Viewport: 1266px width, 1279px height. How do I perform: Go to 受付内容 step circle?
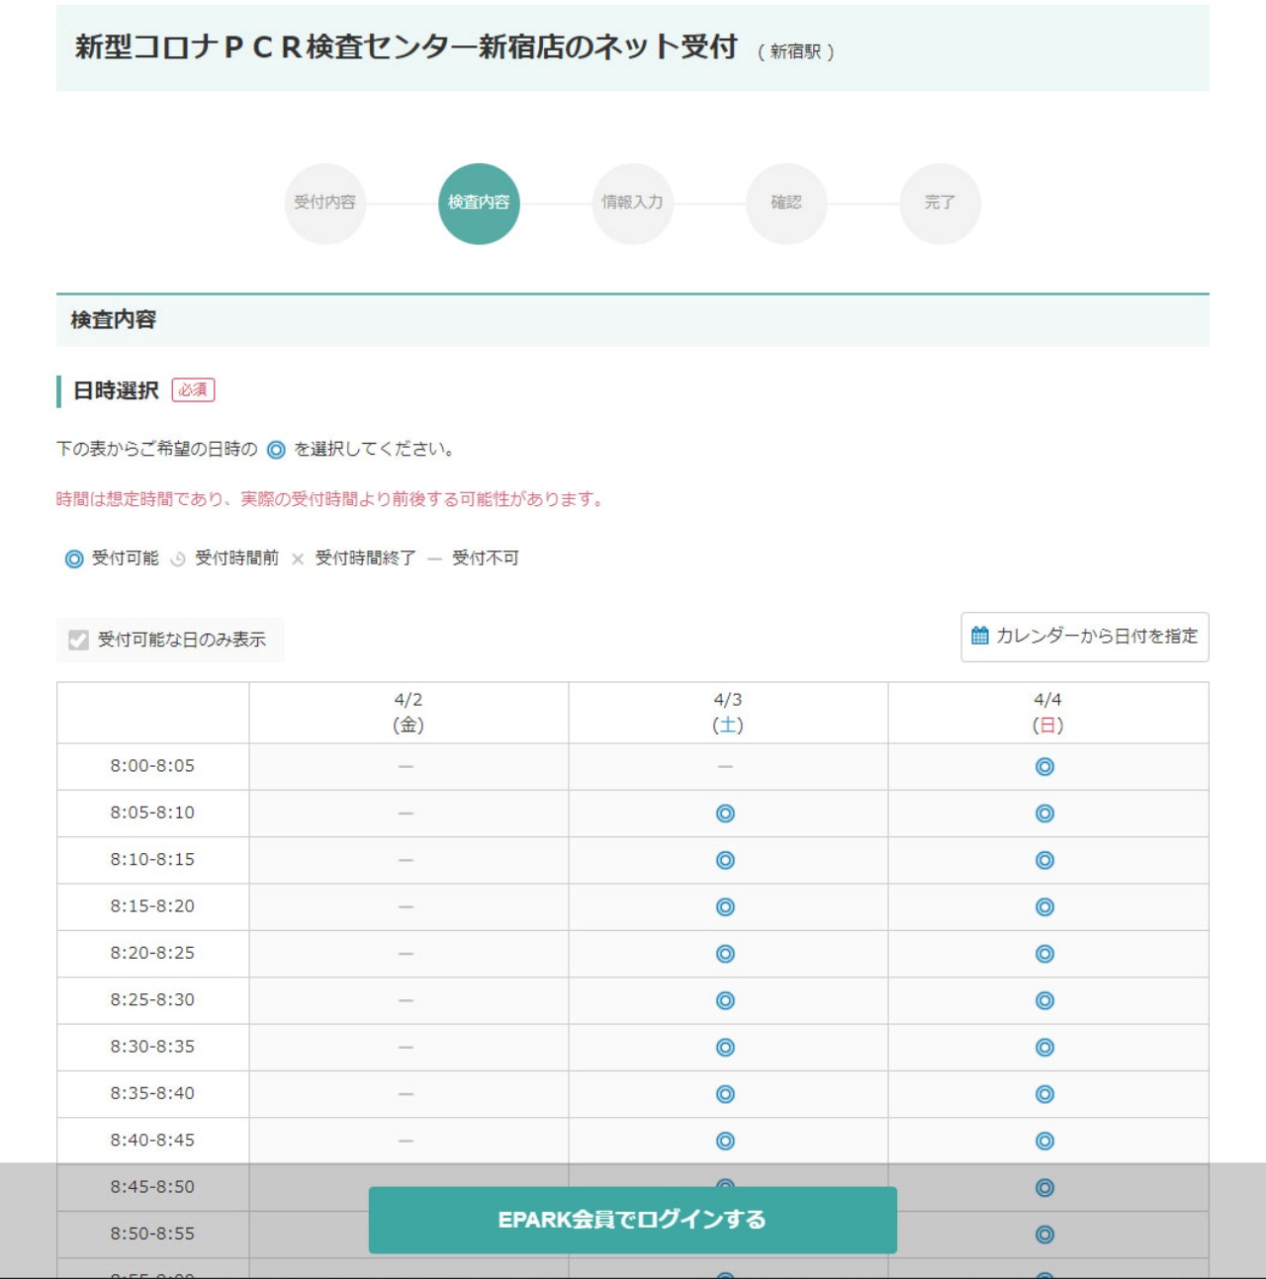click(x=324, y=203)
